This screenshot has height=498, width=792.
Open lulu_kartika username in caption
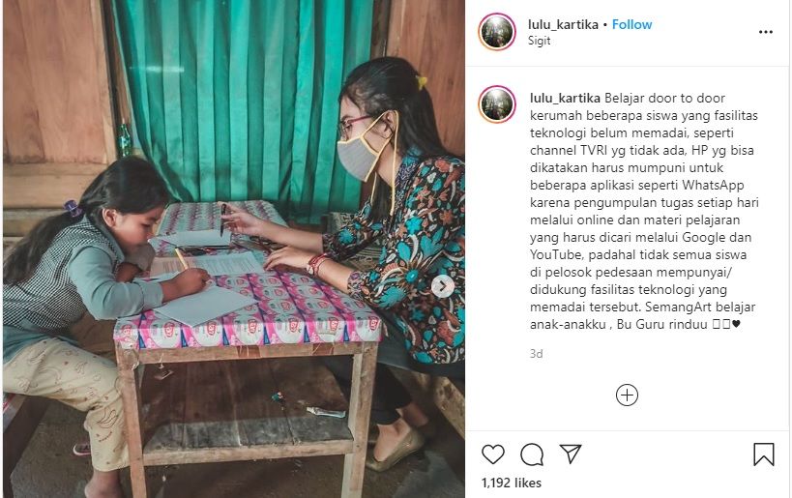(x=565, y=98)
